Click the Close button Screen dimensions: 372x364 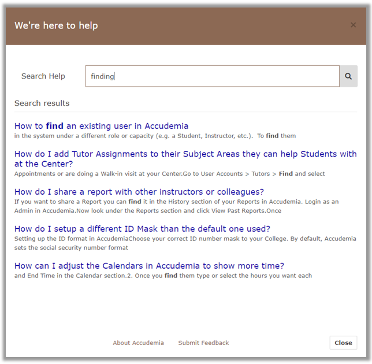click(343, 343)
